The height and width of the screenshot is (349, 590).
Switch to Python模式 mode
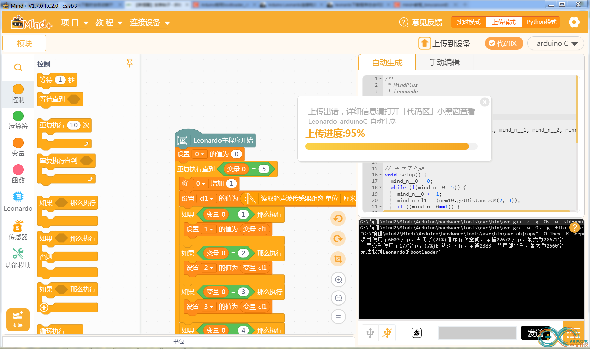tap(541, 22)
